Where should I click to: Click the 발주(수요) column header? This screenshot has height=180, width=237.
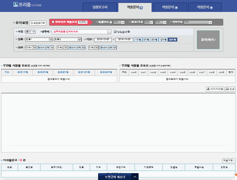point(56,167)
